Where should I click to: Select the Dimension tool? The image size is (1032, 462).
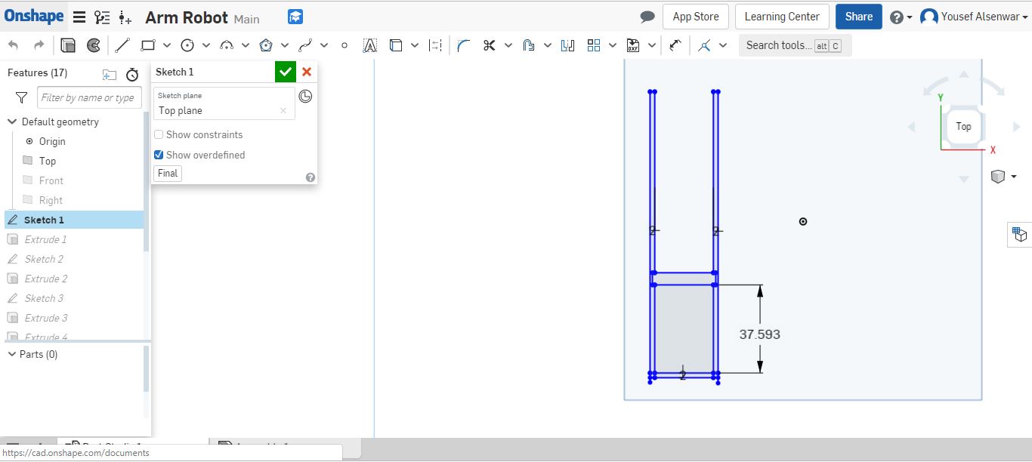pyautogui.click(x=675, y=45)
